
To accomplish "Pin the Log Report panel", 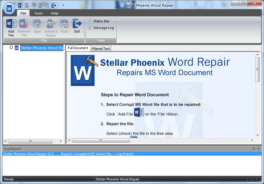I will (253, 148).
